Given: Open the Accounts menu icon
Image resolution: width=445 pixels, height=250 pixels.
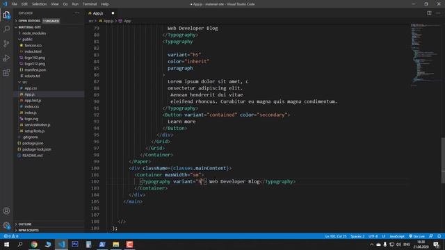Looking at the screenshot, I should point(6,211).
